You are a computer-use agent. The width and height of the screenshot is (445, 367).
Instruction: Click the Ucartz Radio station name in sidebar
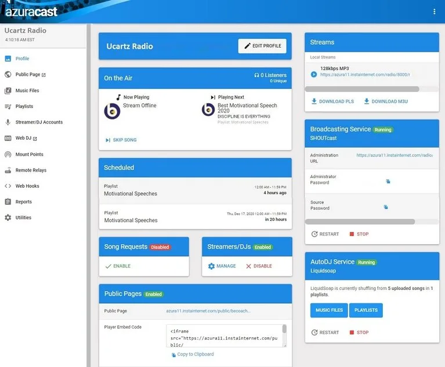coord(26,30)
